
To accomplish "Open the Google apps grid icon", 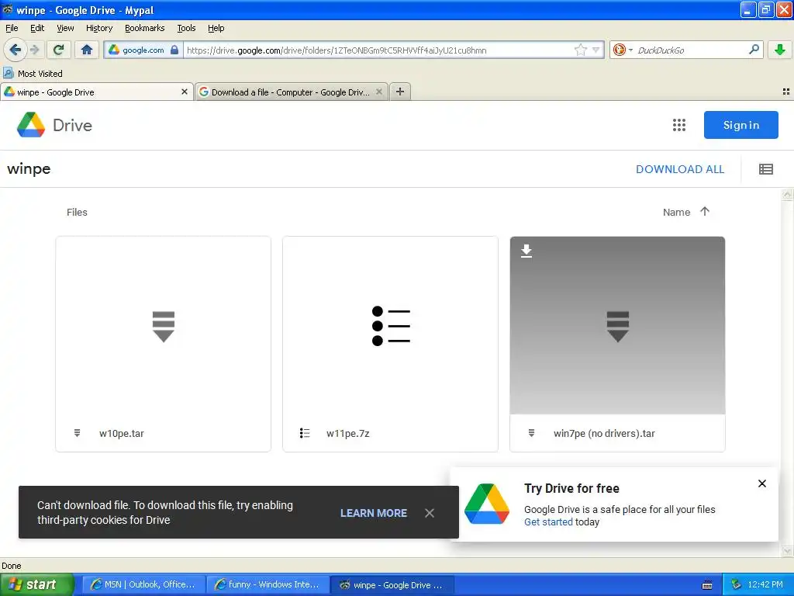I will [679, 125].
